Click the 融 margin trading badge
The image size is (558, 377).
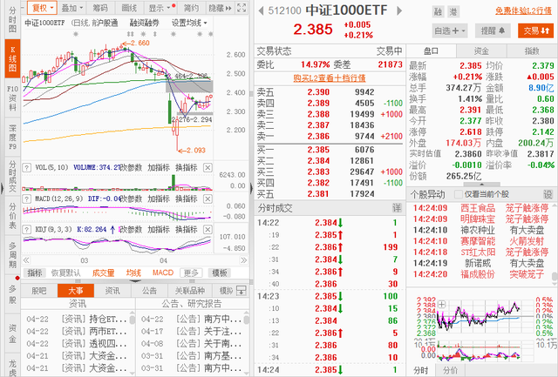(x=438, y=12)
